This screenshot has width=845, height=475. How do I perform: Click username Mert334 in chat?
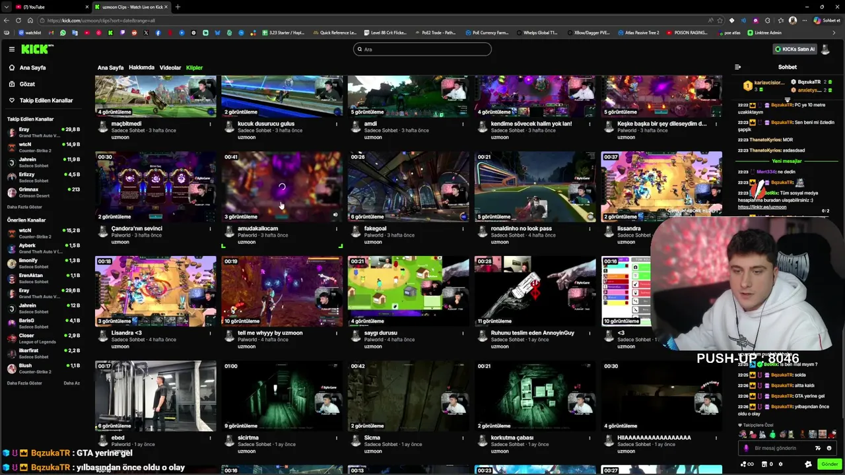(766, 172)
